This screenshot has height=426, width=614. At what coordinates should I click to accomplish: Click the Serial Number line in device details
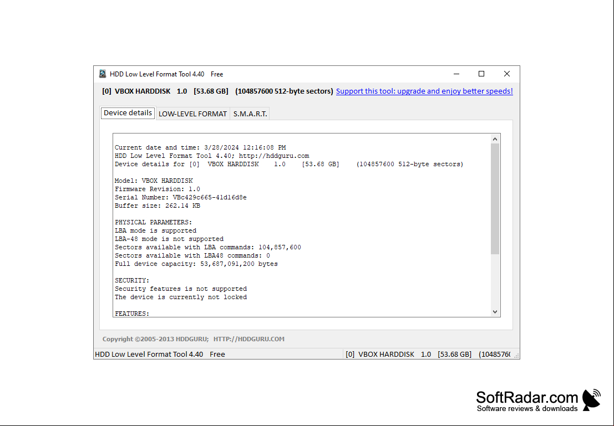click(x=180, y=198)
